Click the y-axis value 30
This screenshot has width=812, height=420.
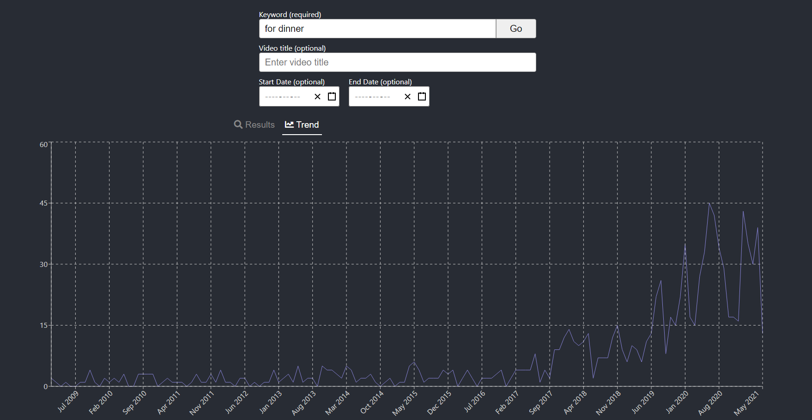[43, 265]
